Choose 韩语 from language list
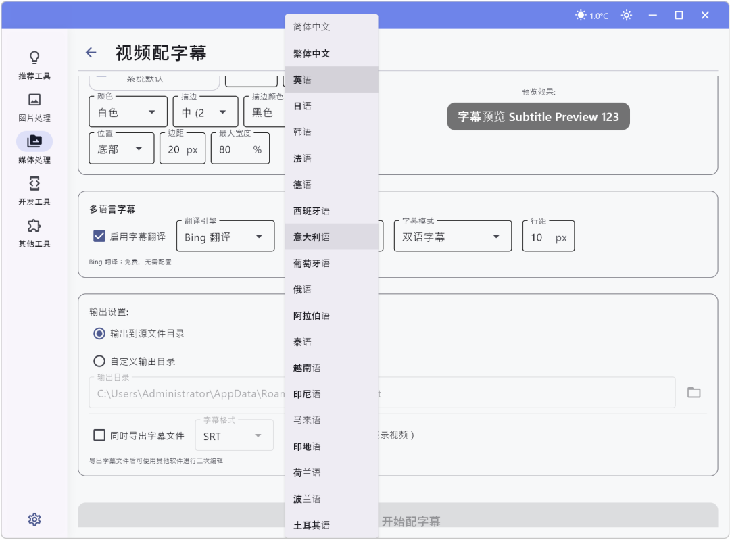 tap(331, 132)
